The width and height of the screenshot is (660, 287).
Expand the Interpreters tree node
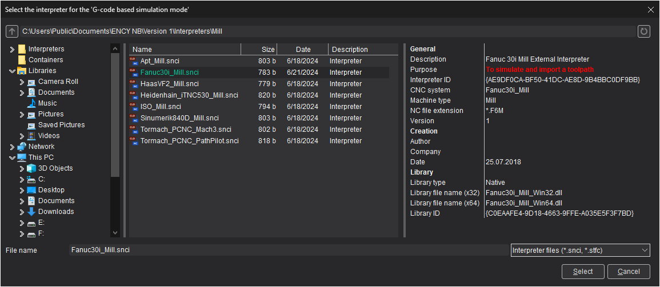pyautogui.click(x=13, y=49)
